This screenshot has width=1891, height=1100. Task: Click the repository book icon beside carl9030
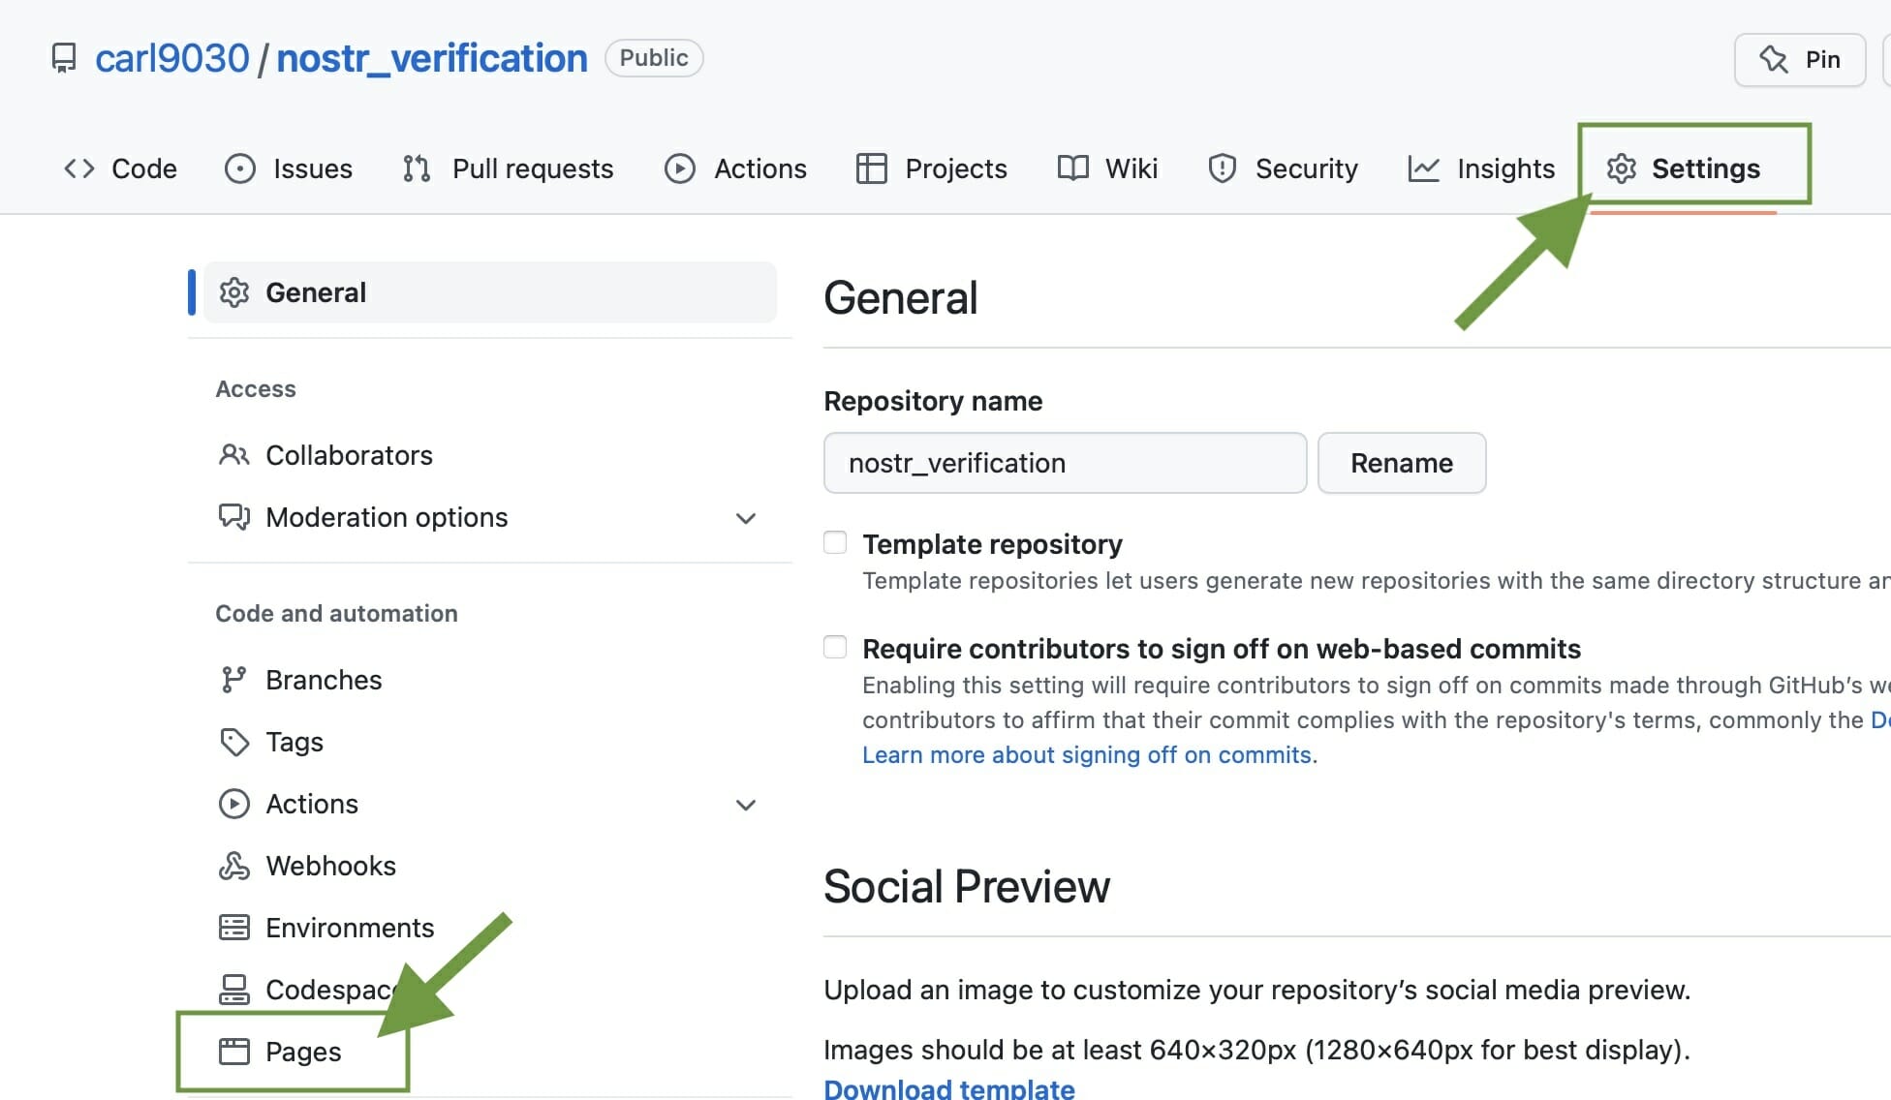pyautogui.click(x=64, y=58)
